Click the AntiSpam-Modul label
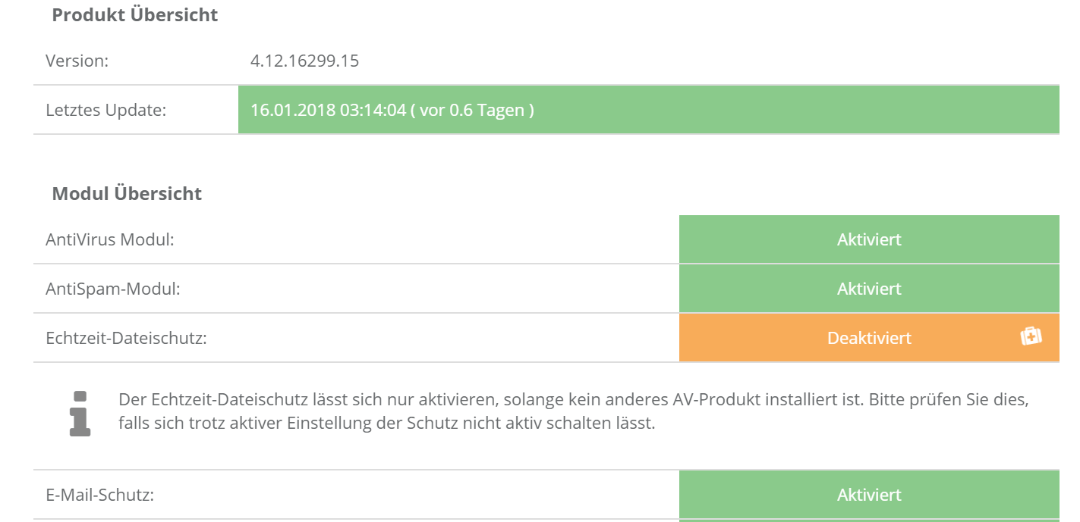The image size is (1080, 522). tap(112, 289)
